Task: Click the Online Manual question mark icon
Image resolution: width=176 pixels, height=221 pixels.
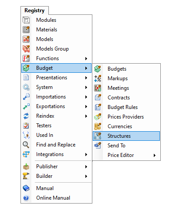Action: (x=26, y=198)
